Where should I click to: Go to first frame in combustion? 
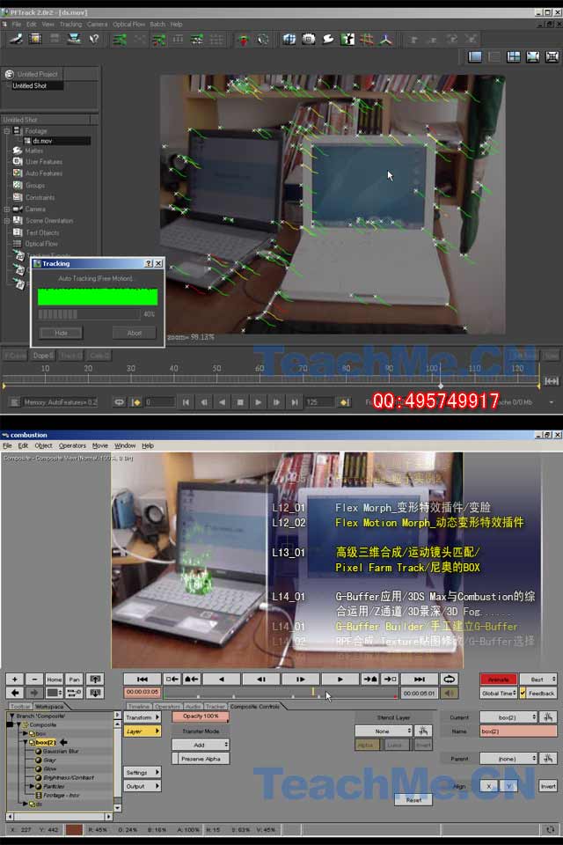(x=143, y=679)
